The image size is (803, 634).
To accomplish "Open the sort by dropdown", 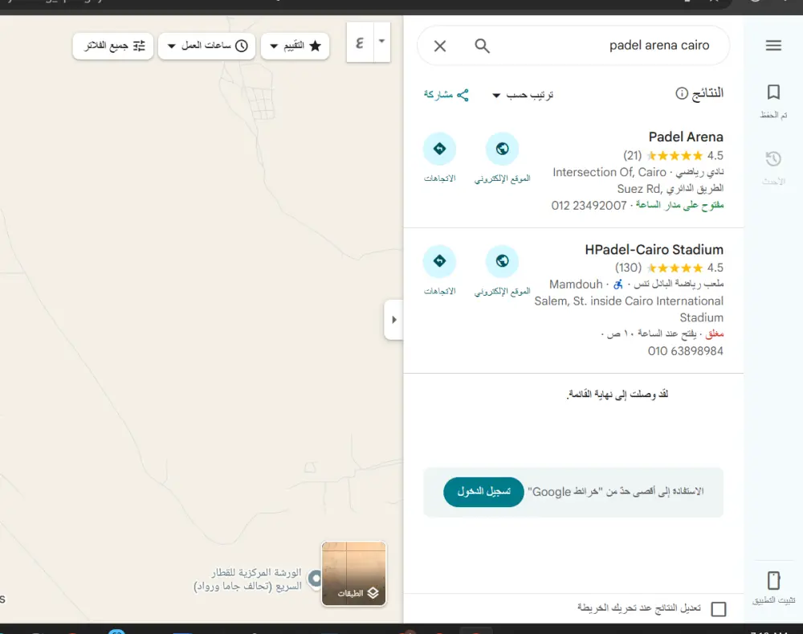I will (523, 95).
